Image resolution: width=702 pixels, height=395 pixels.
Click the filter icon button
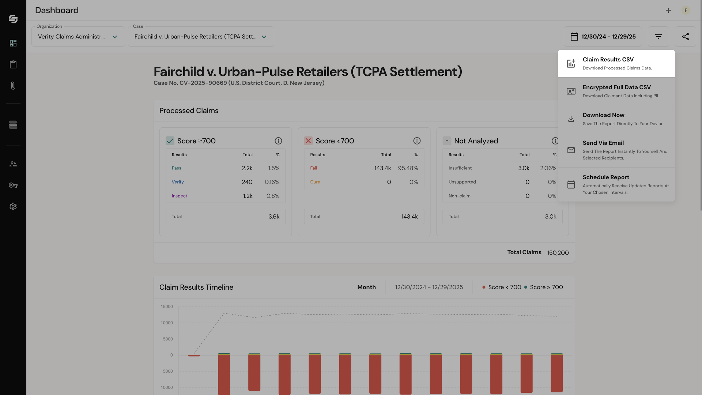click(658, 37)
